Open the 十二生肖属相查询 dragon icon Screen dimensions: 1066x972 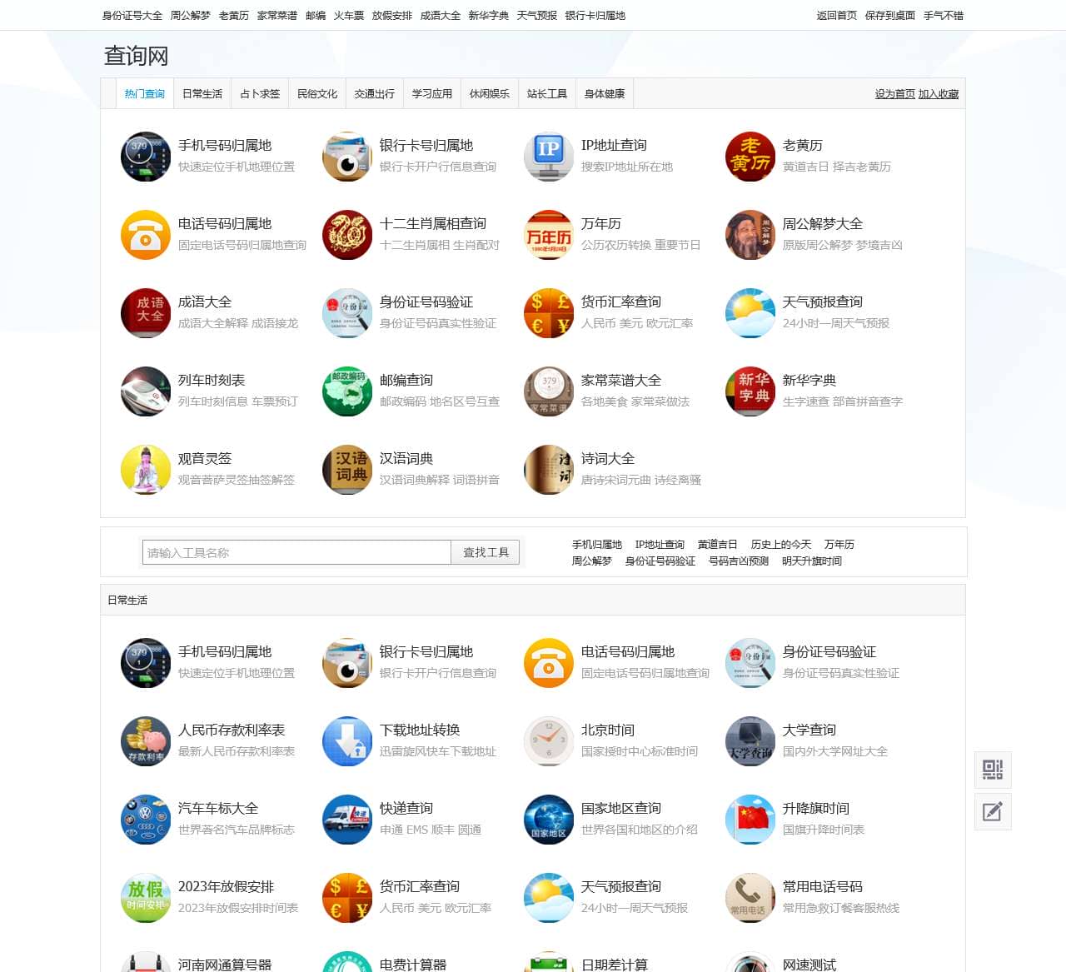[347, 235]
